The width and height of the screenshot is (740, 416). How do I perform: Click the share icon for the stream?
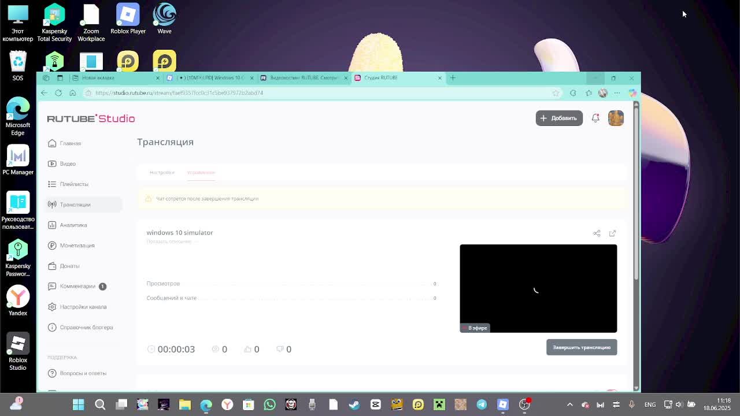[597, 233]
